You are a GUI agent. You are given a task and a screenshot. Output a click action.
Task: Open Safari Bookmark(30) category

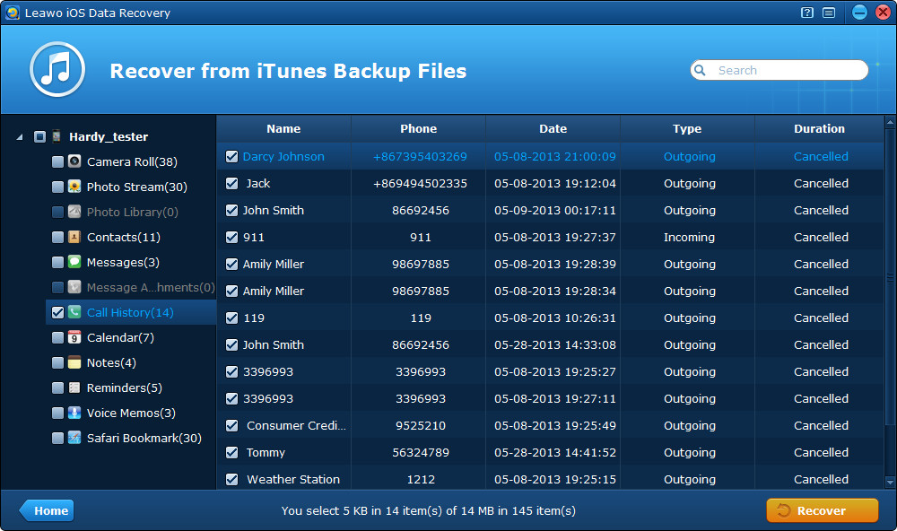144,439
